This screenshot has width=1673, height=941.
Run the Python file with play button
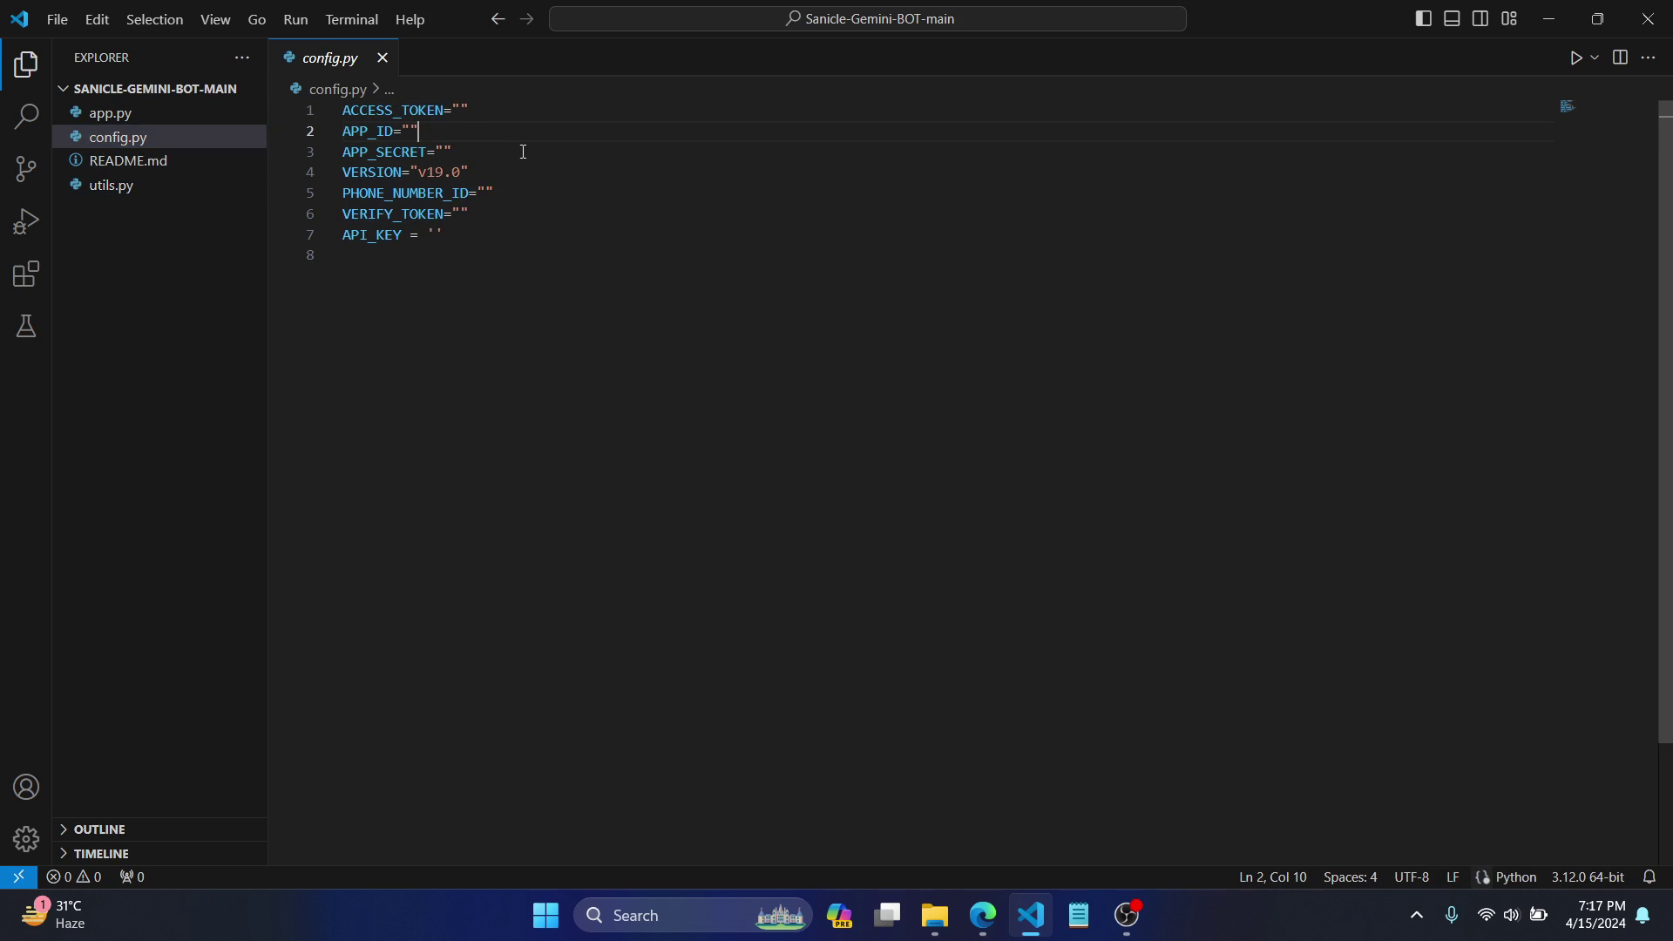pos(1575,58)
